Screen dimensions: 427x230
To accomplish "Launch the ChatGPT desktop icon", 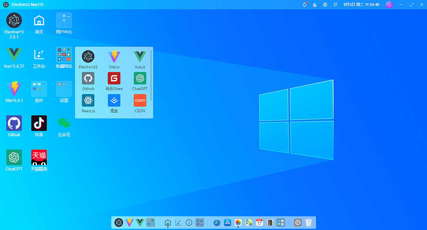I will (x=14, y=157).
